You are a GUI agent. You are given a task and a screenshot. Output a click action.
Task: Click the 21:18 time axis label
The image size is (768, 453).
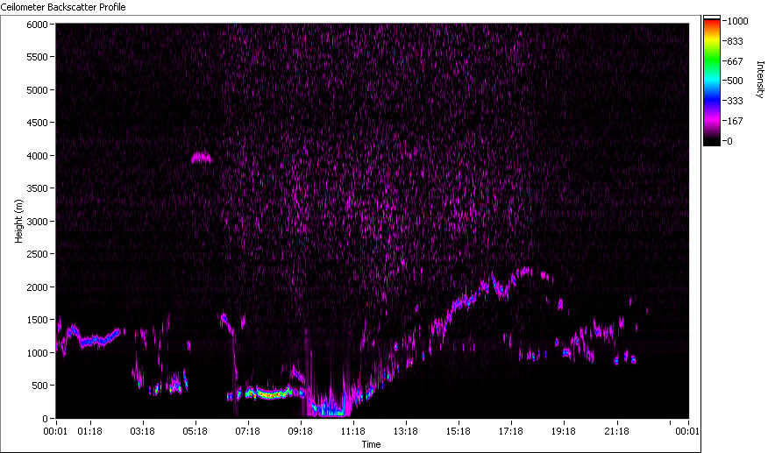616,431
